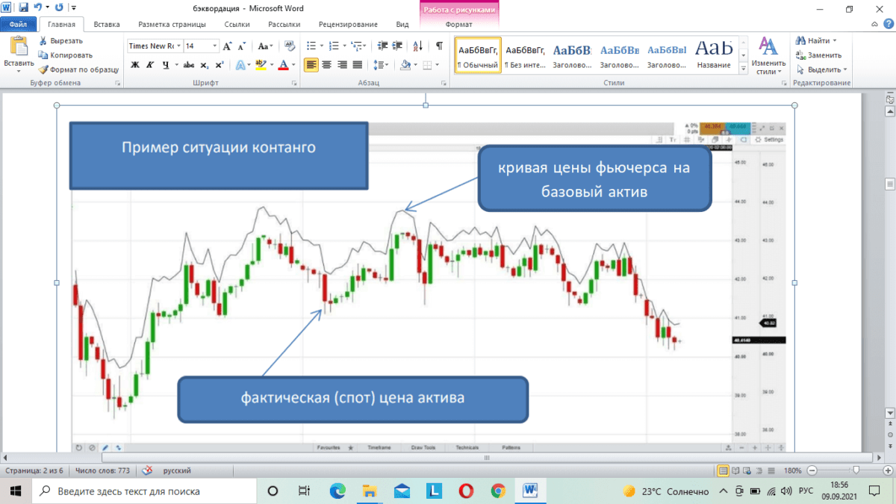Image resolution: width=896 pixels, height=504 pixels.
Task: Toggle strikethrough text formatting
Action: coord(189,65)
